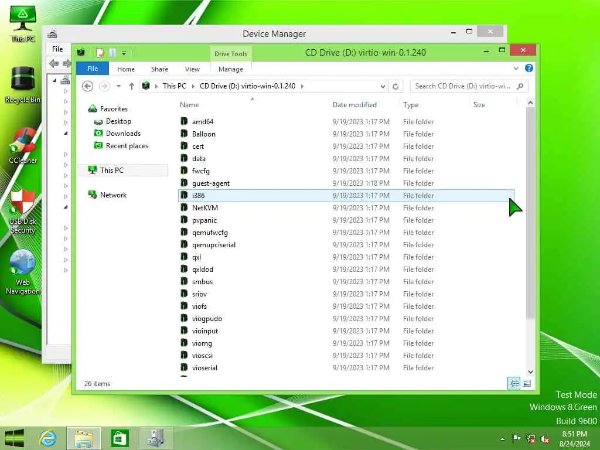The image size is (600, 450).
Task: Click the volume tray icon
Action: (545, 438)
